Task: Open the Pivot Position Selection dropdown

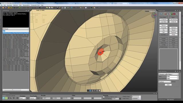Action: click(33, 98)
